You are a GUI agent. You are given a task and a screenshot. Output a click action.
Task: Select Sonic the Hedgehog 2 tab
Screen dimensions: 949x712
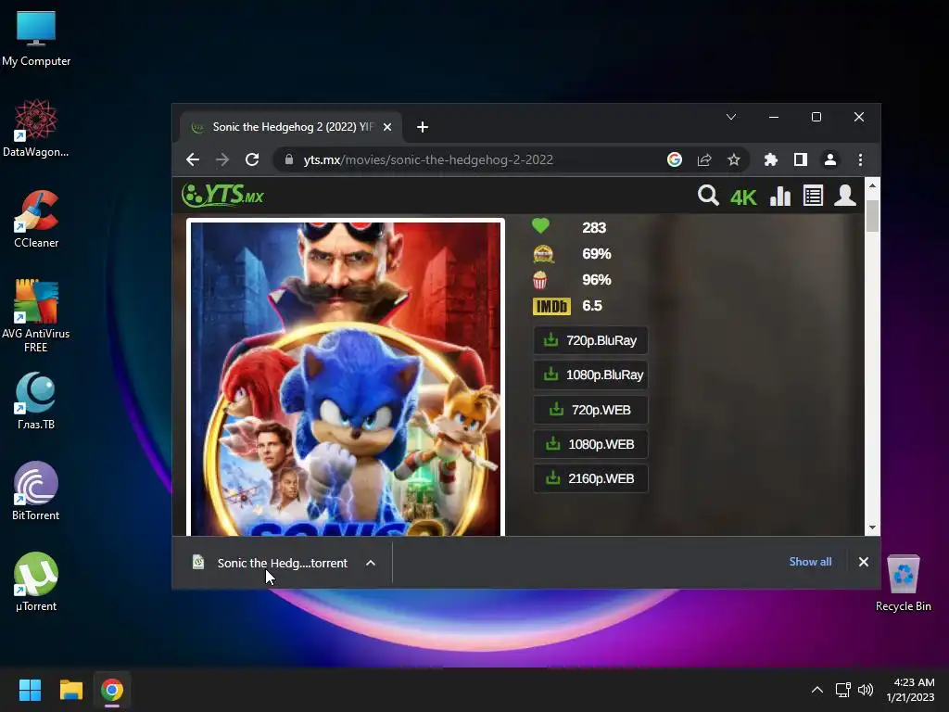pyautogui.click(x=290, y=126)
